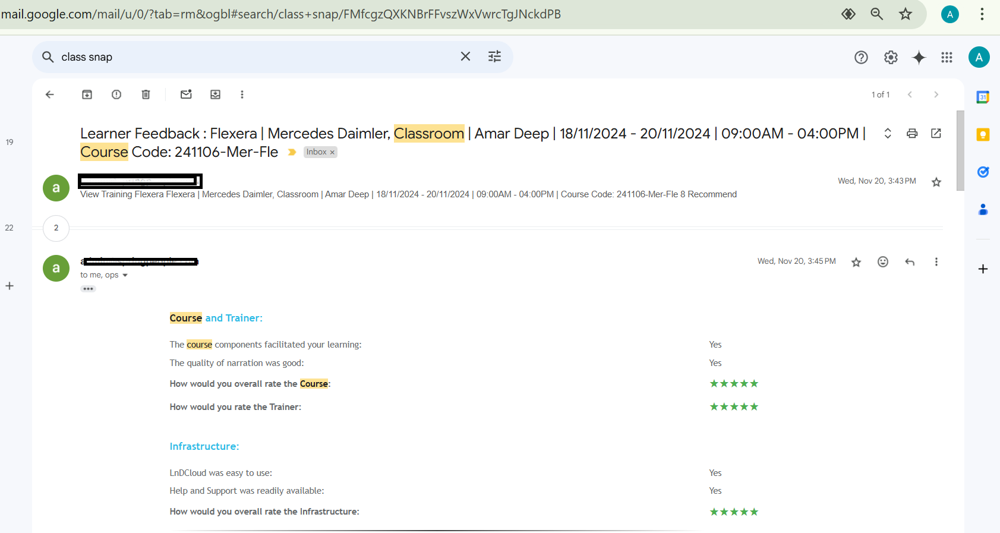The height and width of the screenshot is (533, 1000).
Task: Select the collapsed message preview text
Action: click(408, 194)
